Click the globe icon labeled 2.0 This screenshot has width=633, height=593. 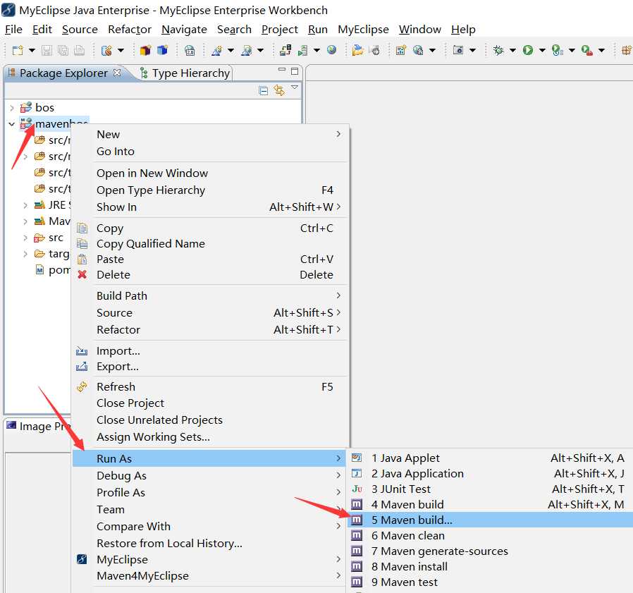tap(190, 51)
